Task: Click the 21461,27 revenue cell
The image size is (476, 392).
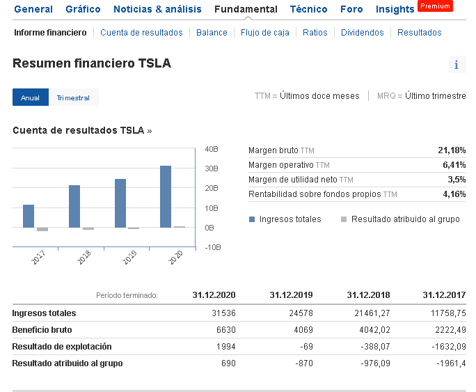Action: tap(372, 313)
